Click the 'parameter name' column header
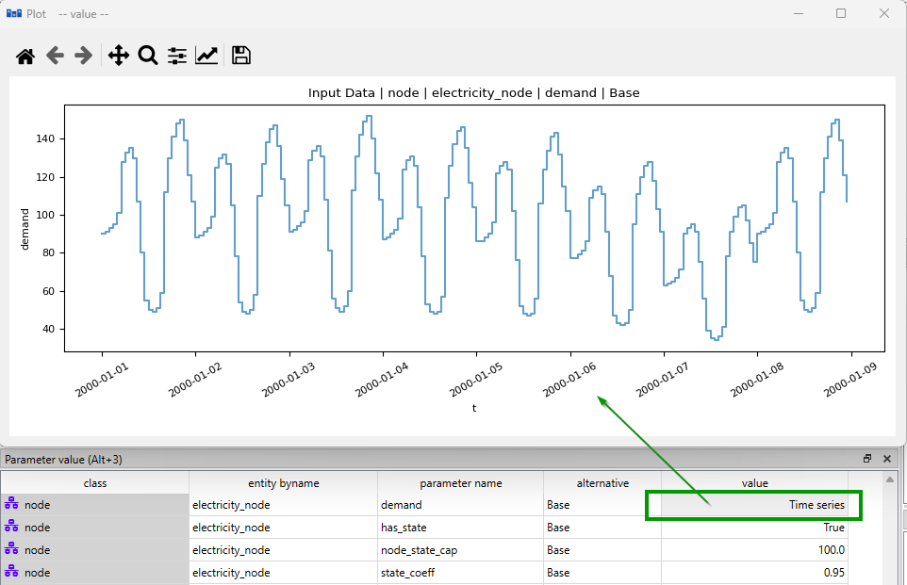The width and height of the screenshot is (907, 585). tap(460, 483)
